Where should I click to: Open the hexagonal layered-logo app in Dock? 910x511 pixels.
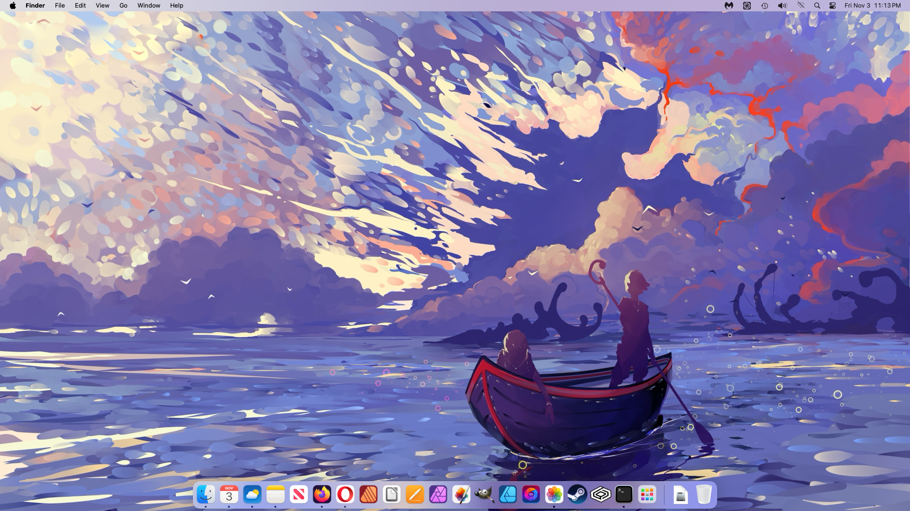pyautogui.click(x=601, y=495)
